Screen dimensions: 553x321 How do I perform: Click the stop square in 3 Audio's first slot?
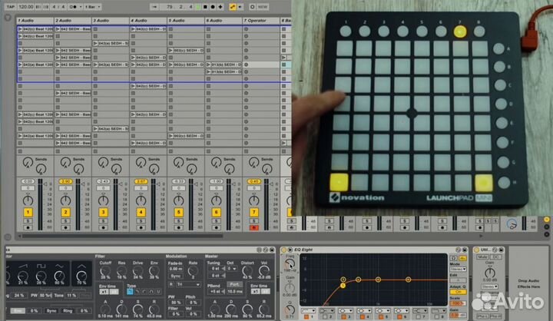pos(95,29)
